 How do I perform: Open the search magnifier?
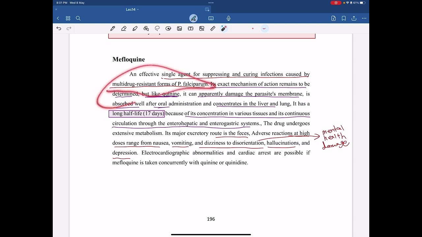pyautogui.click(x=78, y=18)
